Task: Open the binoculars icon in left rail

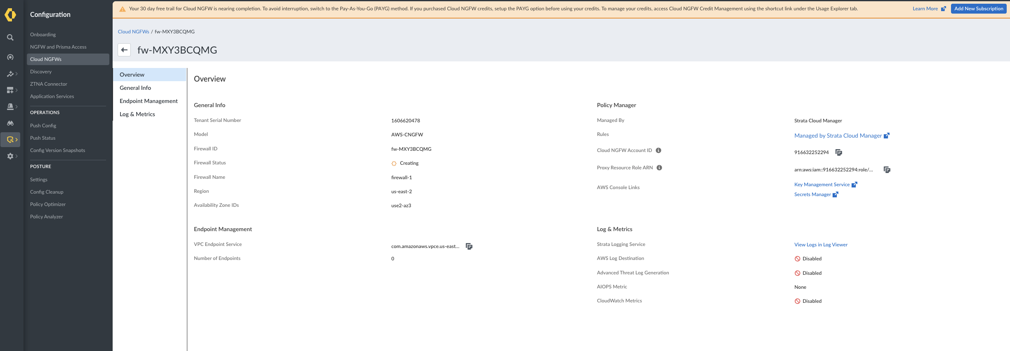Action: [x=10, y=123]
